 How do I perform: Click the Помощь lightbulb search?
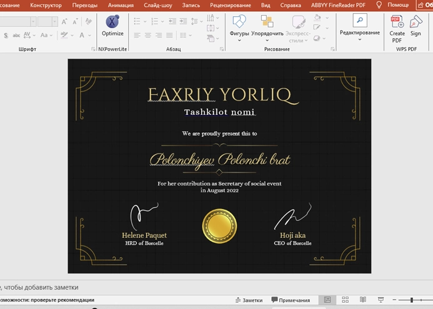coord(392,5)
